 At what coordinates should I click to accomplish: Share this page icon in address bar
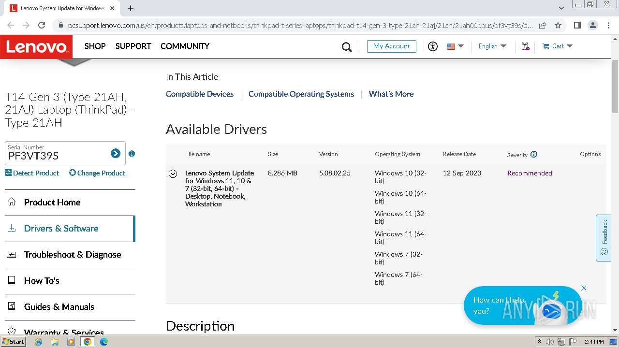[x=543, y=25]
